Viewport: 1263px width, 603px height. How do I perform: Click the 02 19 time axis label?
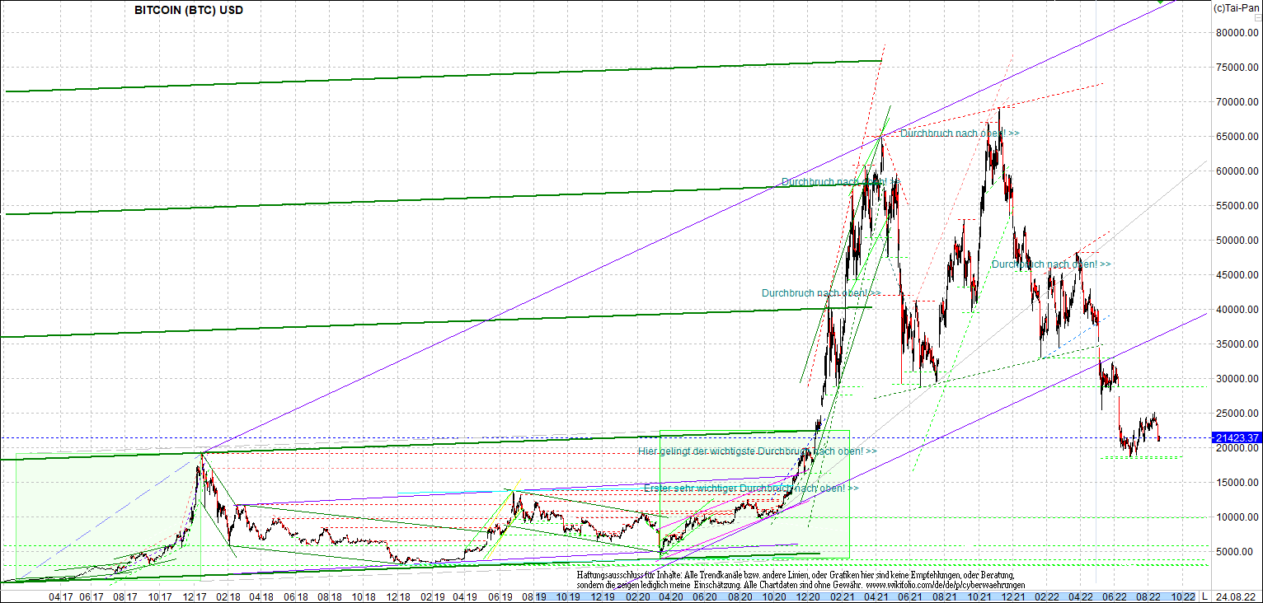433,596
